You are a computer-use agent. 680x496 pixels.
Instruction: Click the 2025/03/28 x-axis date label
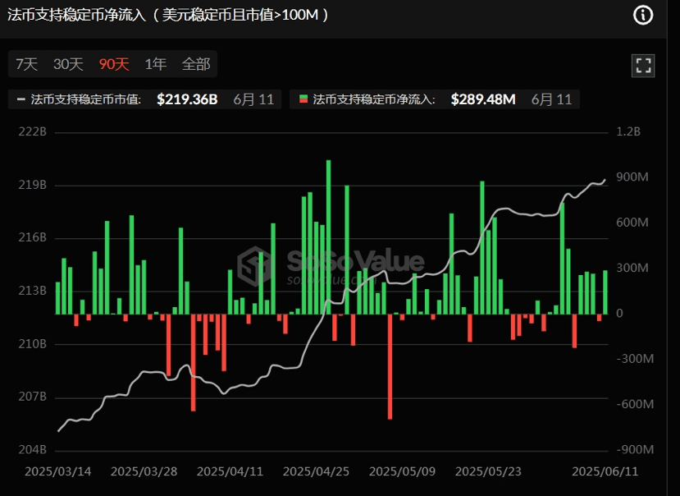(x=144, y=471)
